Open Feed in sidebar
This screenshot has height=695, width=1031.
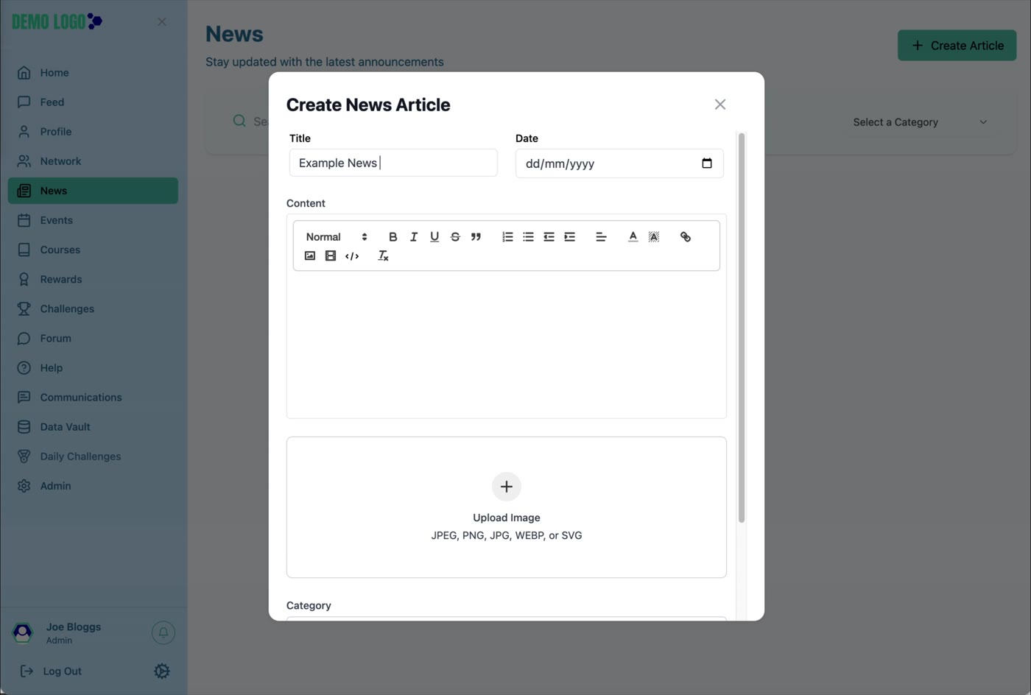pyautogui.click(x=93, y=102)
